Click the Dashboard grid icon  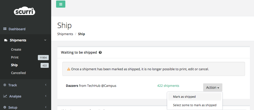[x=5, y=29]
